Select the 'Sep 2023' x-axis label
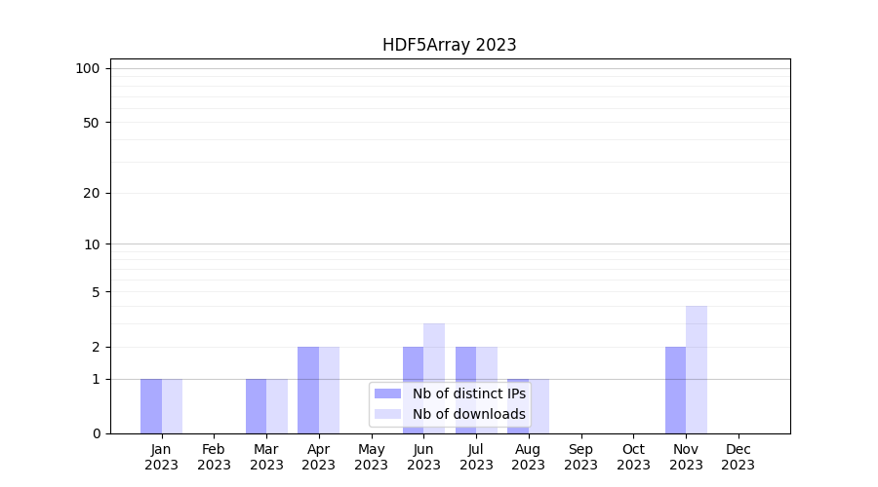Image resolution: width=878 pixels, height=487 pixels. 580,457
